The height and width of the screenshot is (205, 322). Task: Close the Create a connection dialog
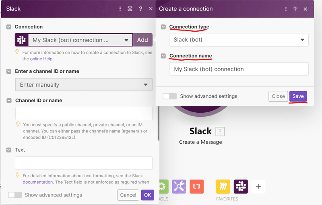click(305, 9)
